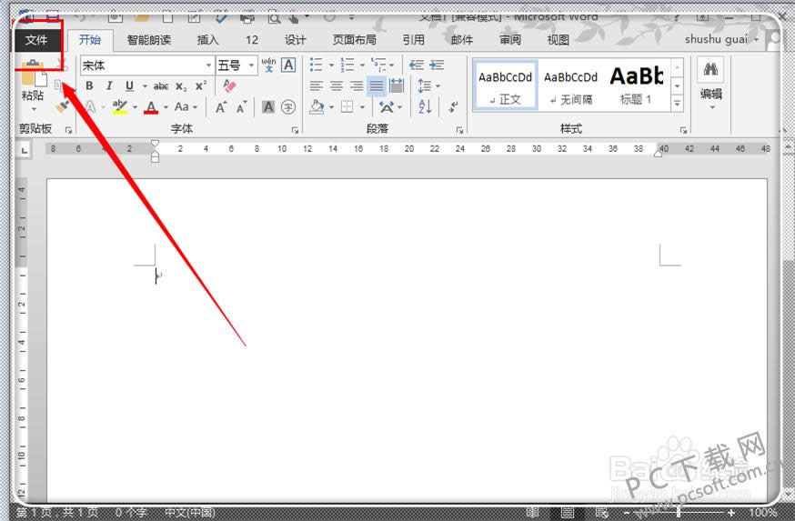The image size is (795, 521).
Task: Click the 100% zoom level
Action: [763, 513]
